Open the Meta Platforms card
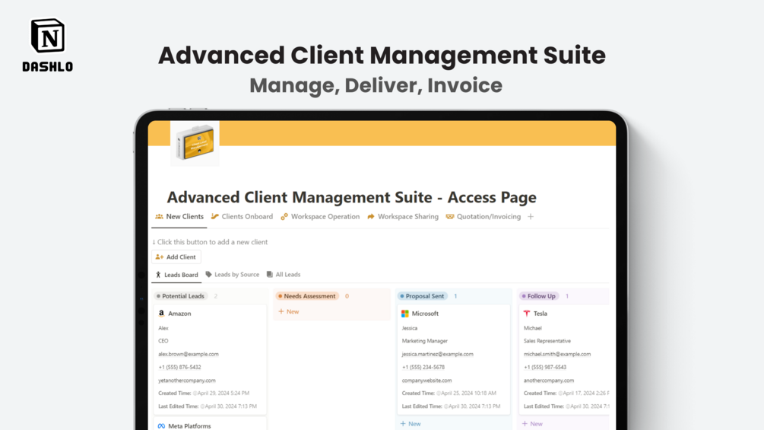The width and height of the screenshot is (764, 430). [189, 425]
